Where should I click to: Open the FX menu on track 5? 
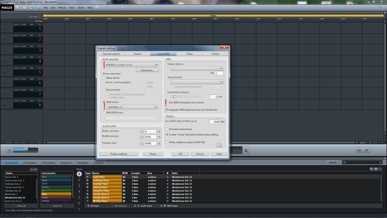(x=40, y=68)
